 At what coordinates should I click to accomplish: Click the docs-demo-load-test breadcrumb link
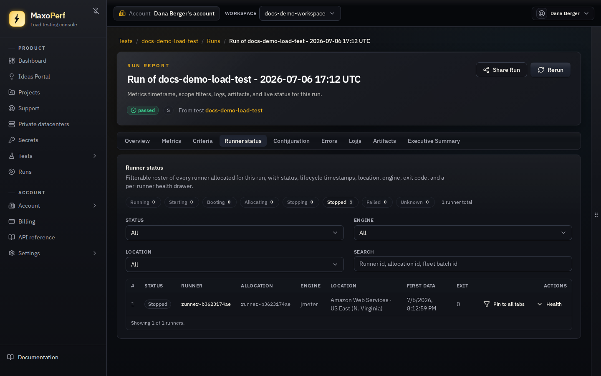coord(170,41)
